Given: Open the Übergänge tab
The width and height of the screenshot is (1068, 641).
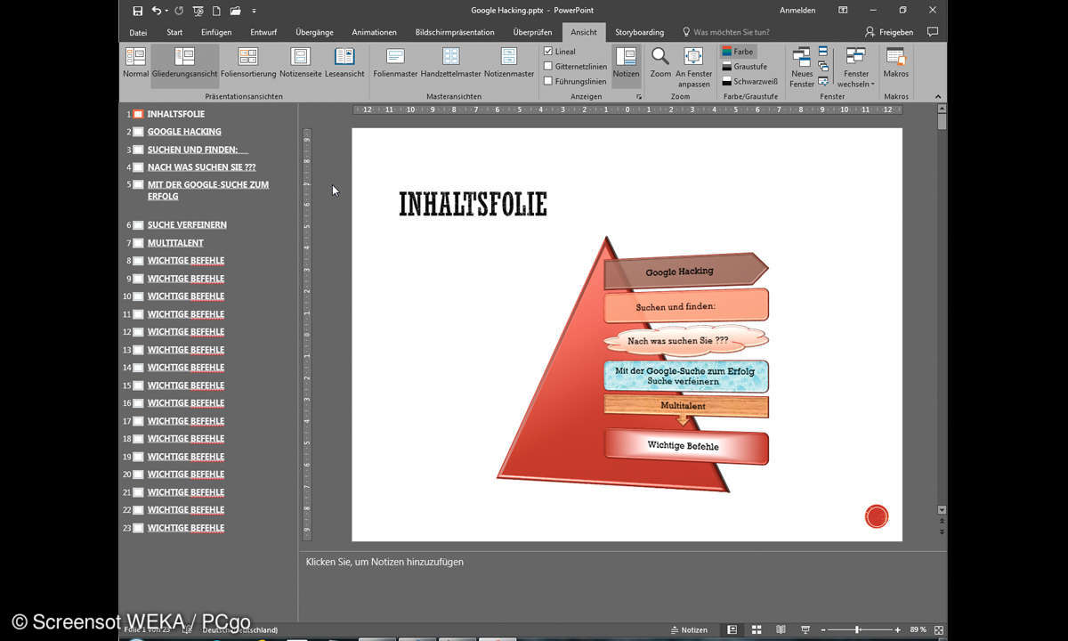Looking at the screenshot, I should 314,32.
